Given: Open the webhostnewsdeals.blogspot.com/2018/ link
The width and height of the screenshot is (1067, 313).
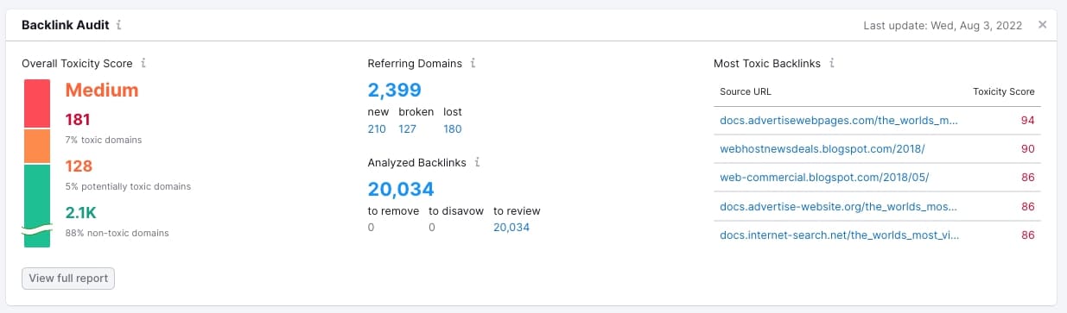Looking at the screenshot, I should (x=822, y=148).
